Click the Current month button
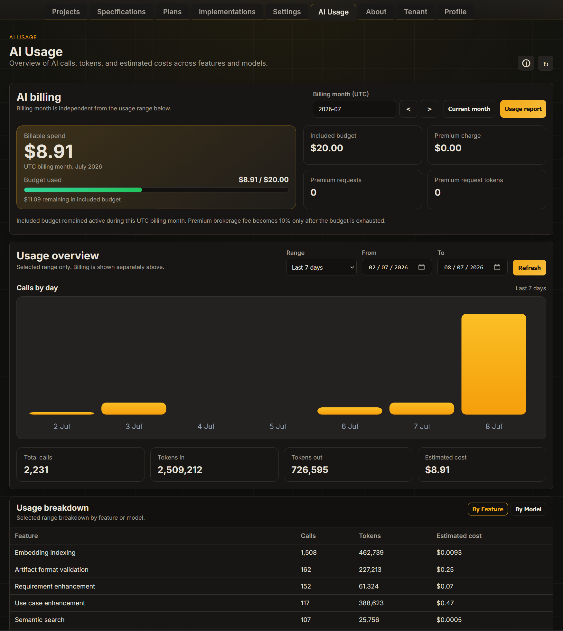This screenshot has width=563, height=631. (x=469, y=109)
